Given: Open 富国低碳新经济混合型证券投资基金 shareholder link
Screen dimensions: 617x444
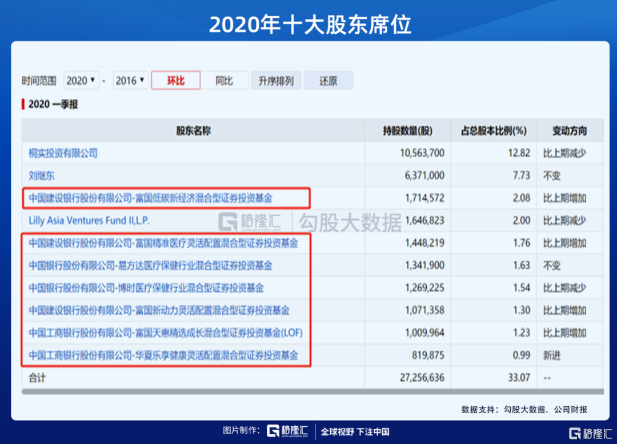Looking at the screenshot, I should (x=150, y=198).
